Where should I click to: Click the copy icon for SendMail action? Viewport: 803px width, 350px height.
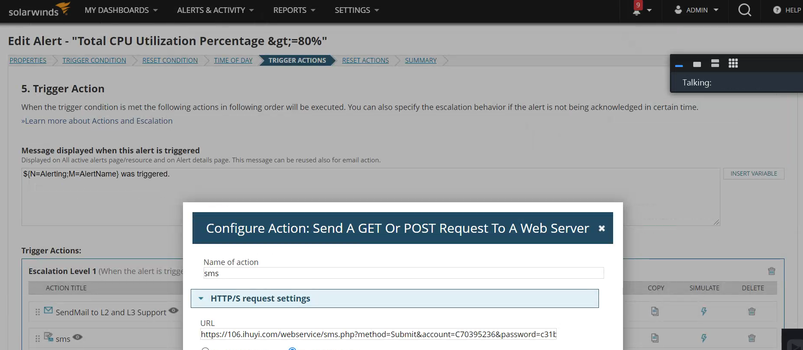(655, 312)
